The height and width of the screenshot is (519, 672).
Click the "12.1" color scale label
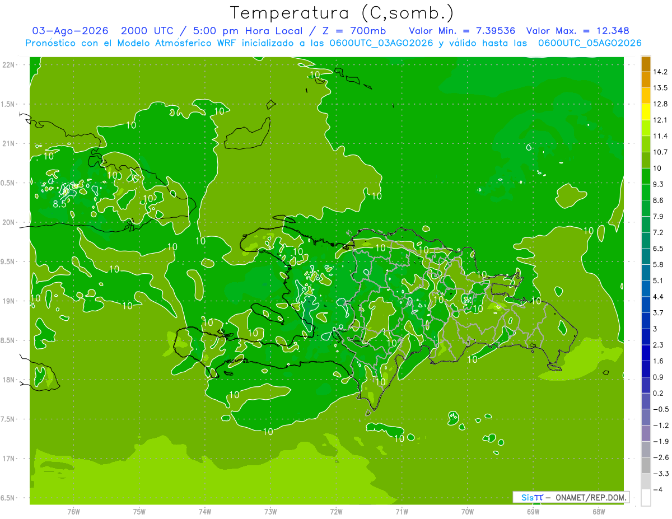(660, 120)
